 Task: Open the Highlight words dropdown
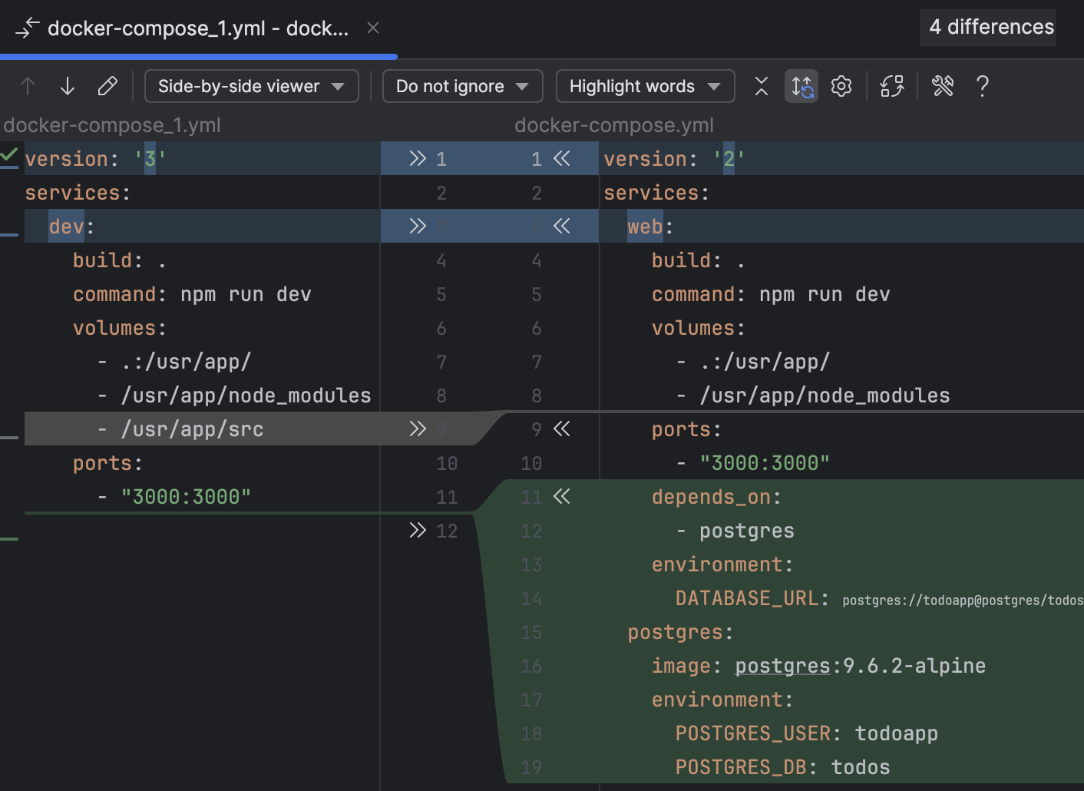click(x=644, y=86)
